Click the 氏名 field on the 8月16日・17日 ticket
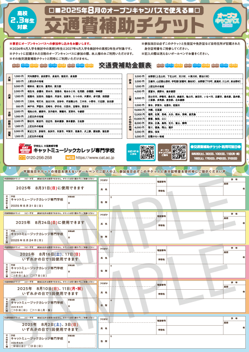 [133, 258]
